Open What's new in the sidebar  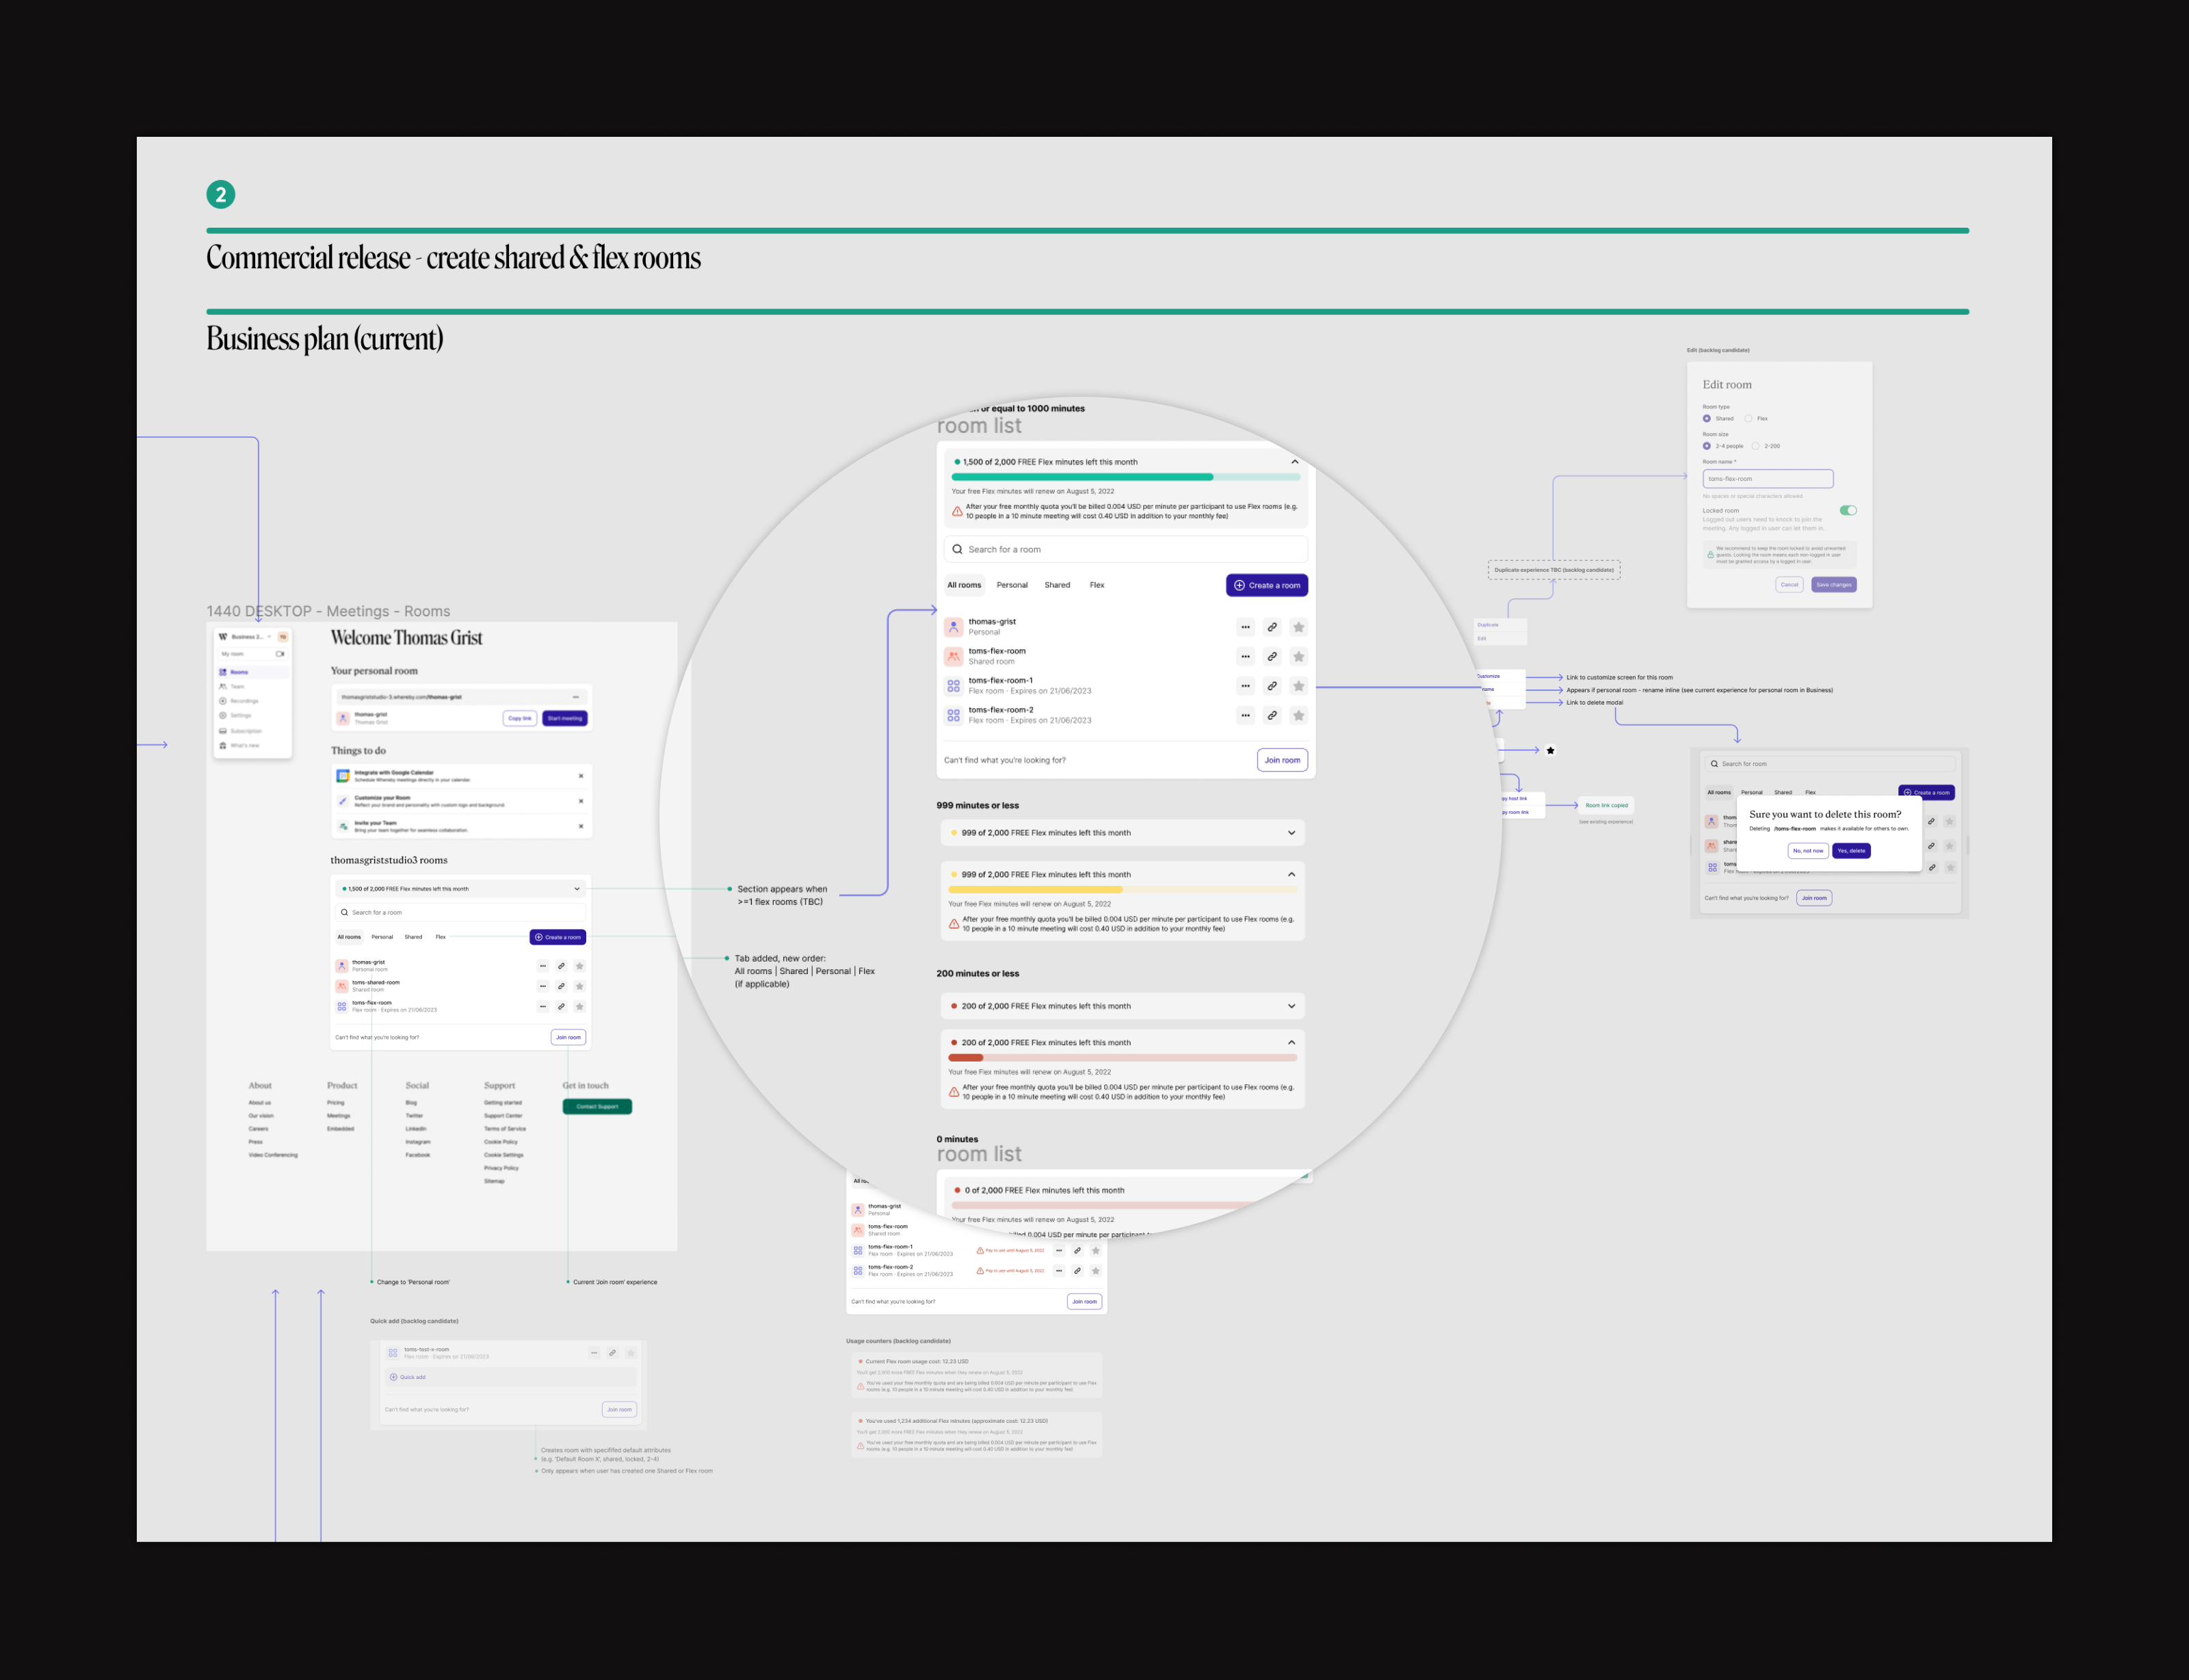(x=252, y=745)
